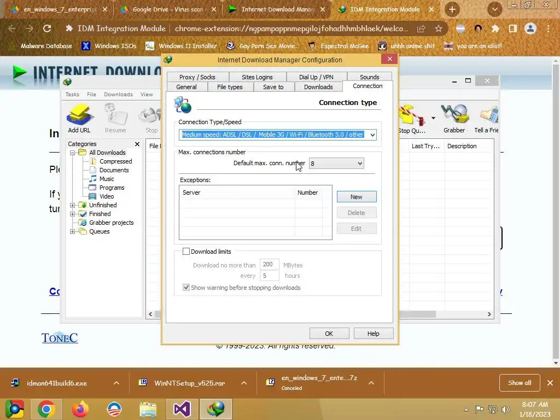The image size is (560, 420).
Task: Open the View menu in IDM window
Action: point(147,94)
